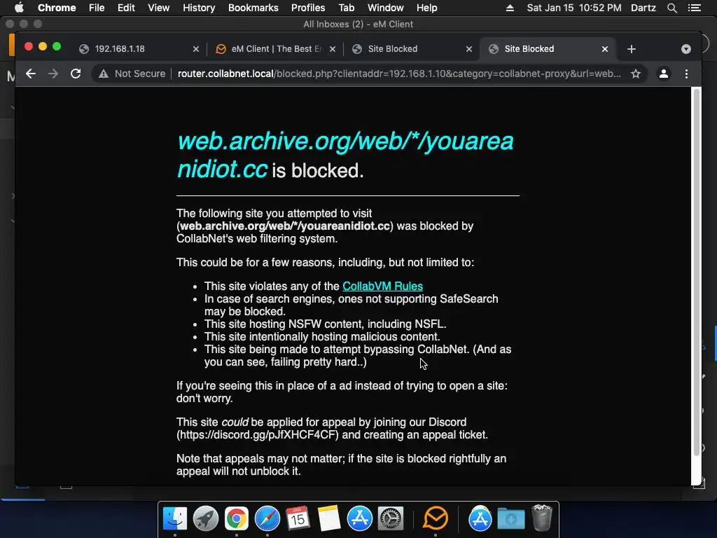Reload the blocked page

tap(76, 74)
